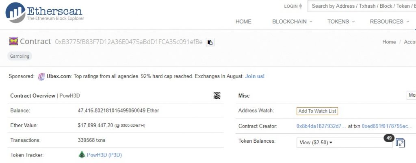
Task: Focus the address search input field
Action: pyautogui.click(x=362, y=6)
